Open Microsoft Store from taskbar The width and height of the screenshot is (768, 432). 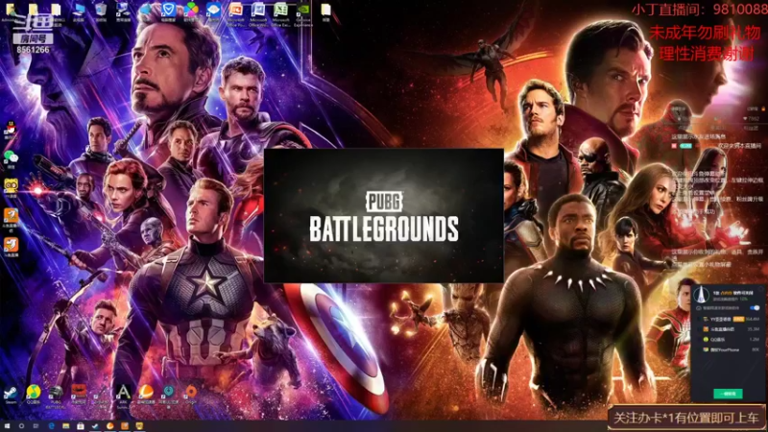[x=81, y=426]
